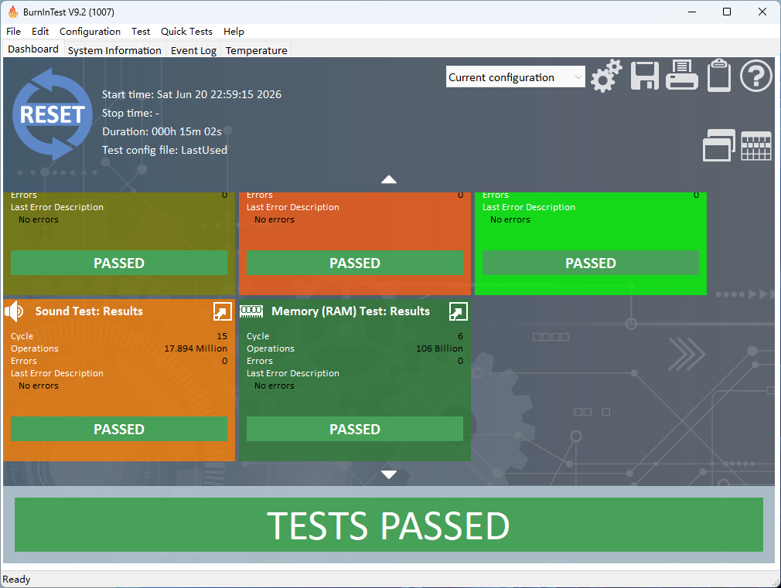781x588 pixels.
Task: Click the BurnInTest flame title bar icon
Action: pyautogui.click(x=13, y=12)
